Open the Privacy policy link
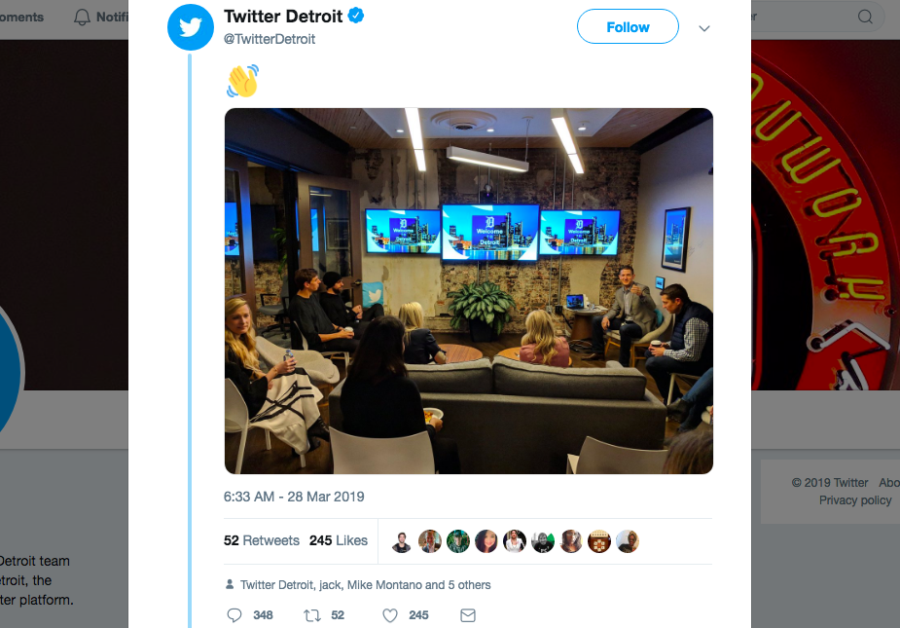This screenshot has width=900, height=628. pyautogui.click(x=854, y=499)
